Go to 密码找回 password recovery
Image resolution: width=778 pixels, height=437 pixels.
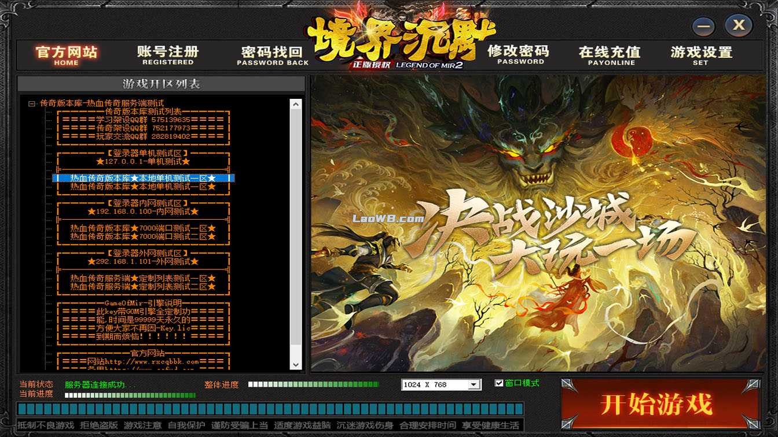pos(272,55)
